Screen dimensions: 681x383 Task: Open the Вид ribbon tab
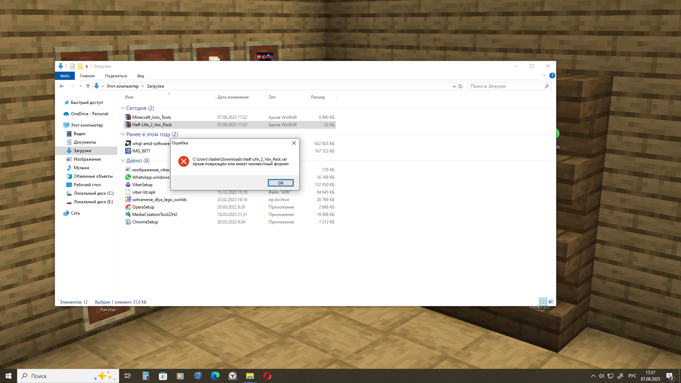point(140,76)
